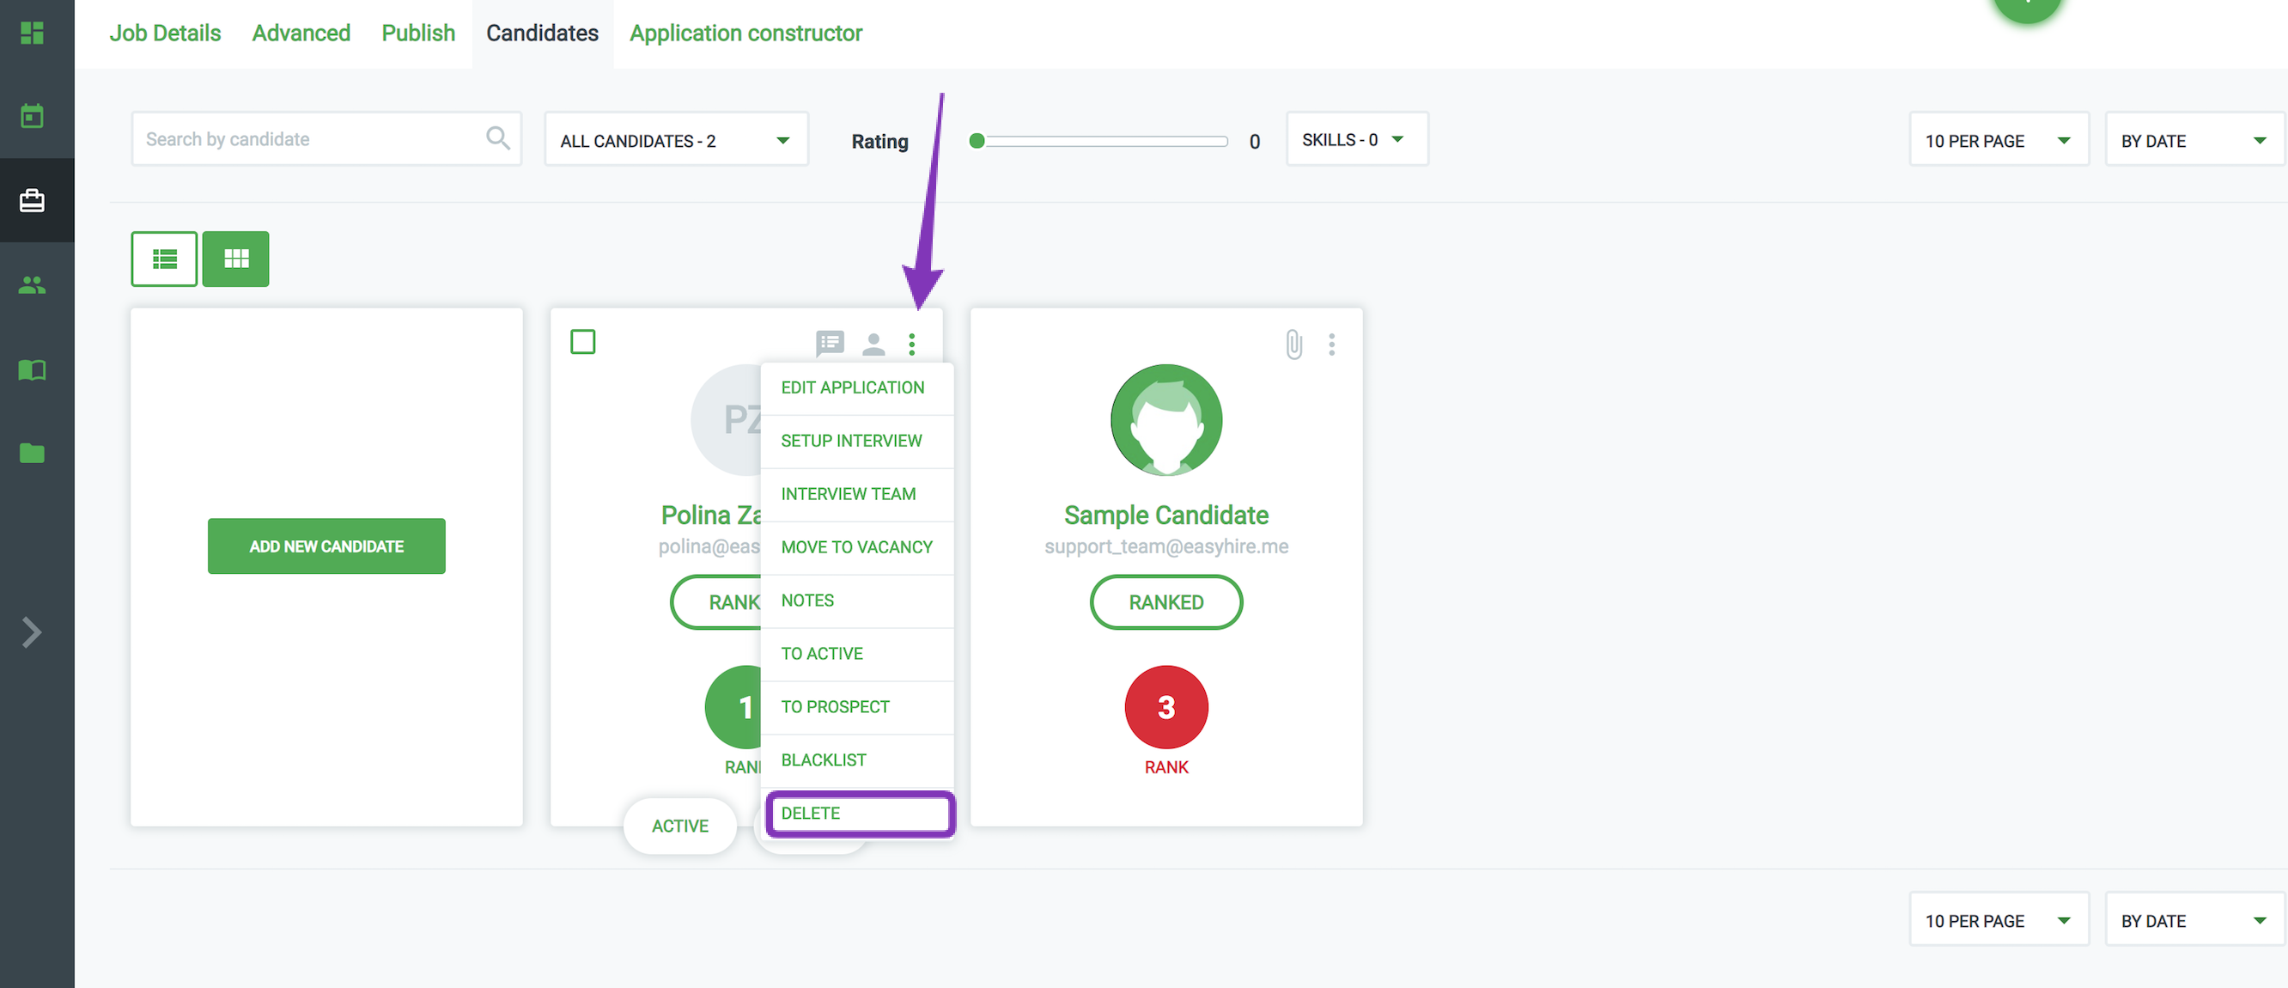Open the folder icon in sidebar
Screen dimensions: 2288x988
(32, 453)
